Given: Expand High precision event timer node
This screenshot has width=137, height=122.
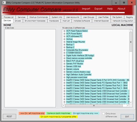Looking at the screenshot, I should coord(64,77).
